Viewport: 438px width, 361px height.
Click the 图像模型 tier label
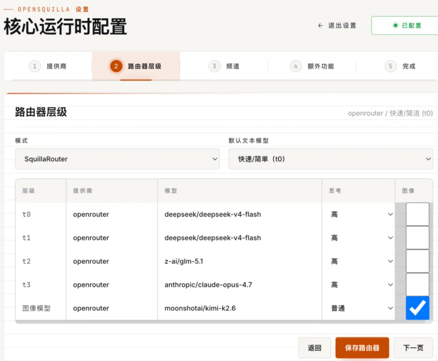[36, 308]
